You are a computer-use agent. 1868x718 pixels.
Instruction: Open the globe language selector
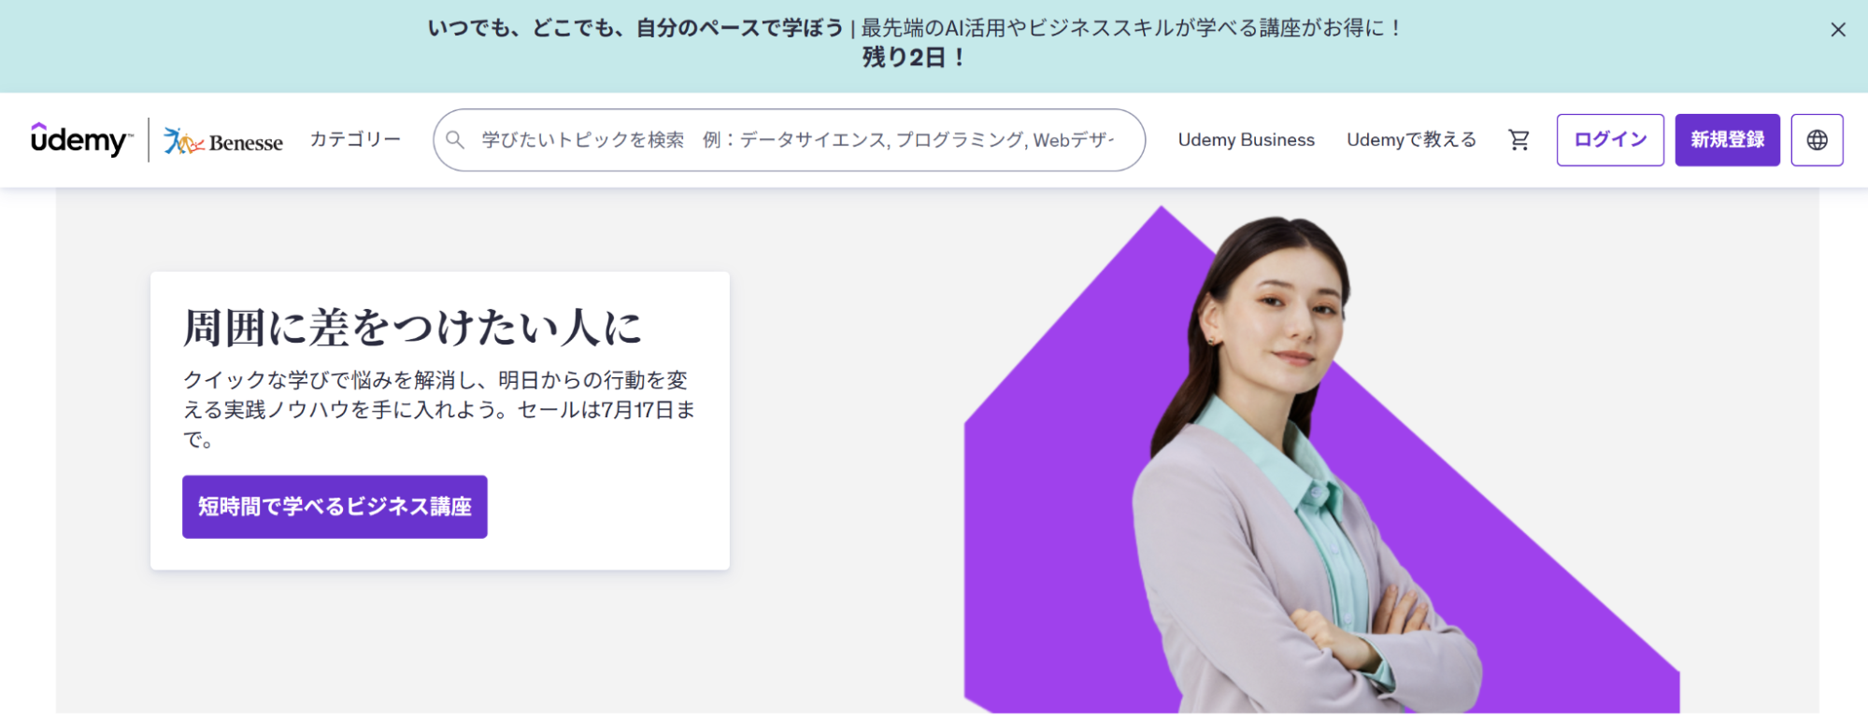[x=1817, y=140]
